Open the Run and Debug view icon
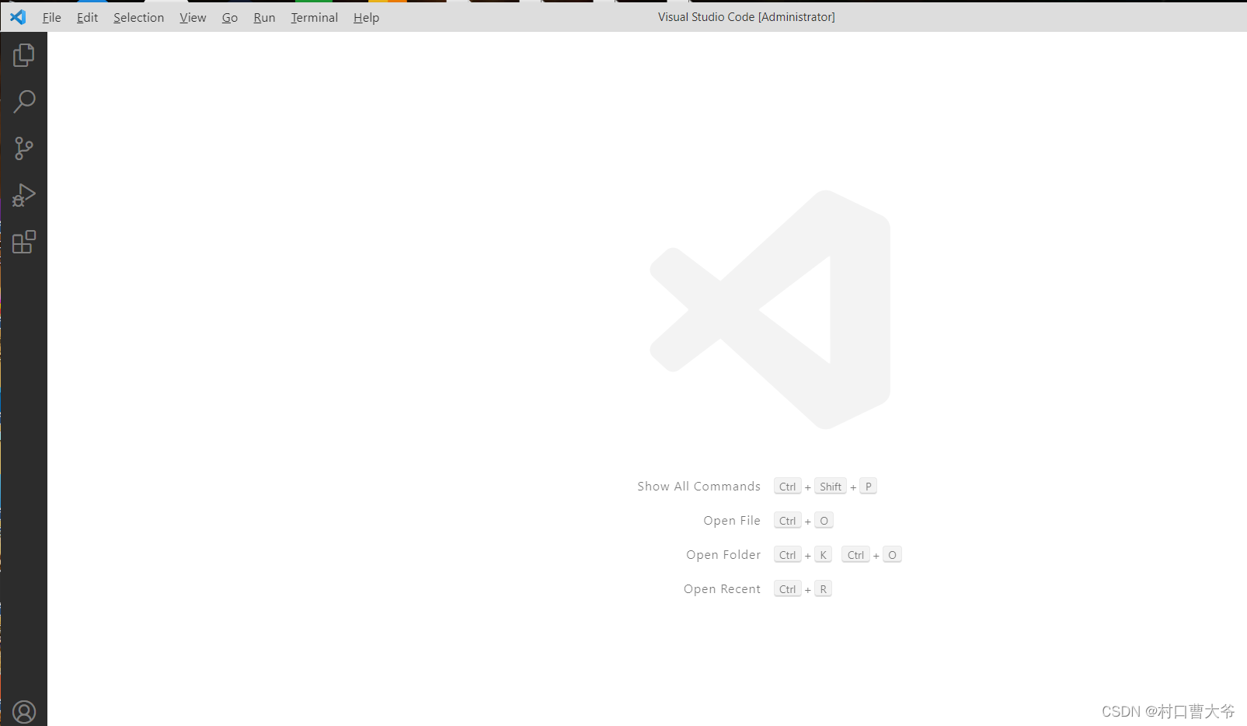 click(x=24, y=195)
